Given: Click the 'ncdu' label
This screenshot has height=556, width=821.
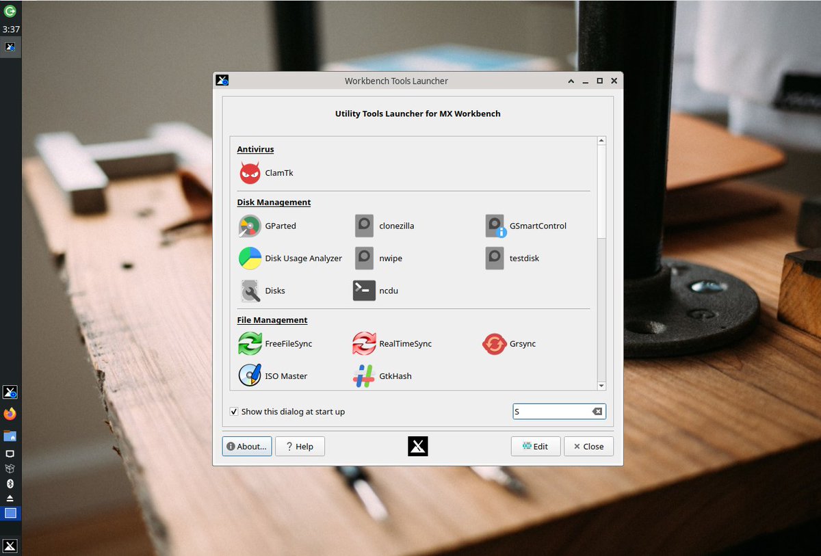Looking at the screenshot, I should pyautogui.click(x=389, y=291).
